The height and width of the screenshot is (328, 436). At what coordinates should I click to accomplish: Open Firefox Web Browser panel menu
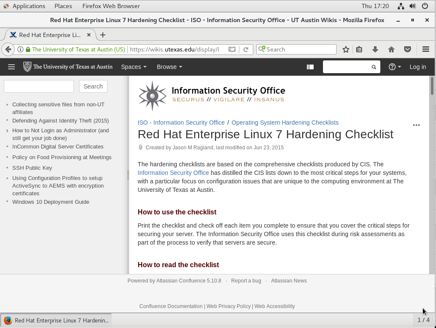click(x=111, y=6)
